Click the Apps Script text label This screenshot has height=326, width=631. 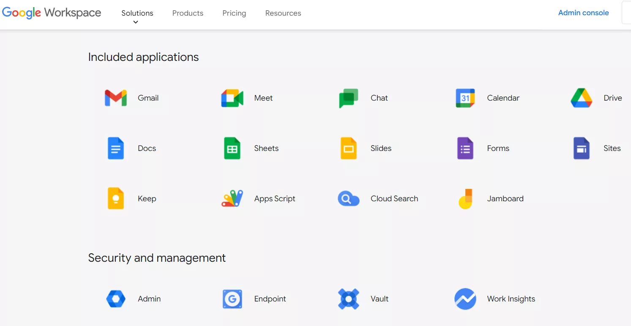275,199
